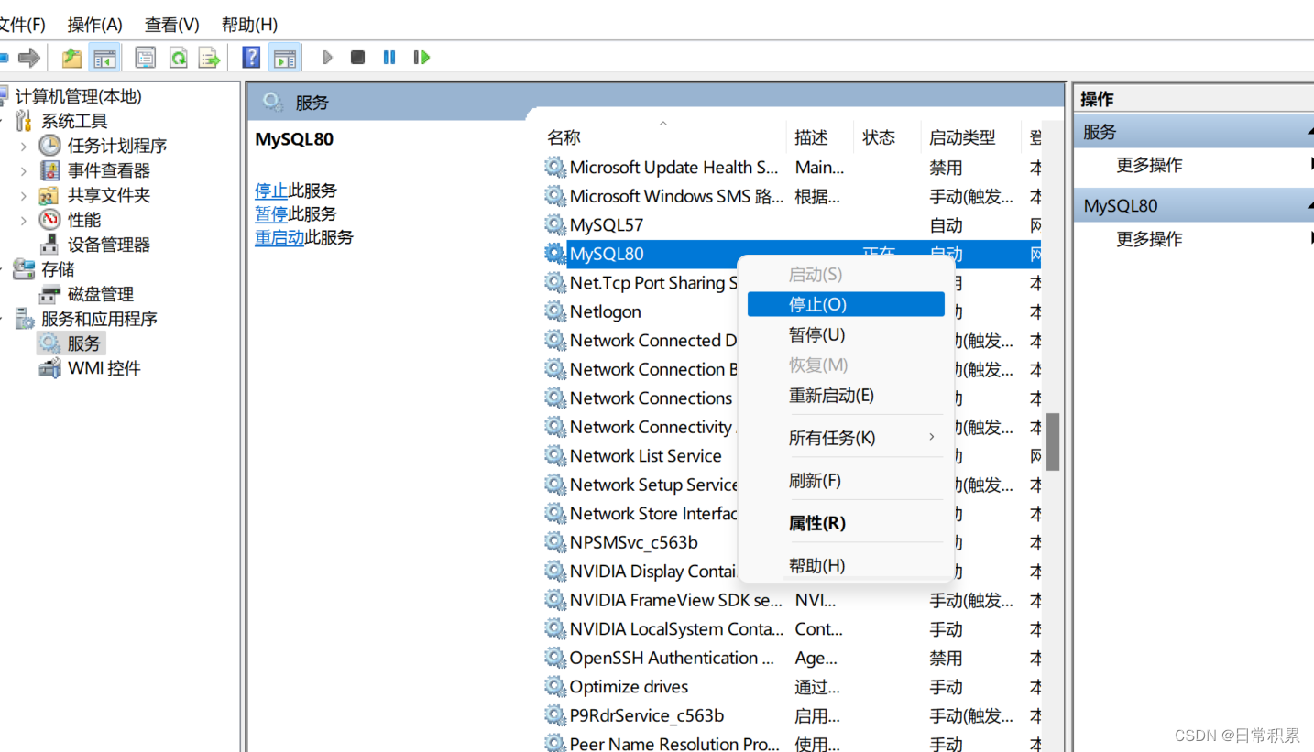Select OpenSSH Authentication service row
The image size is (1314, 752).
792,658
